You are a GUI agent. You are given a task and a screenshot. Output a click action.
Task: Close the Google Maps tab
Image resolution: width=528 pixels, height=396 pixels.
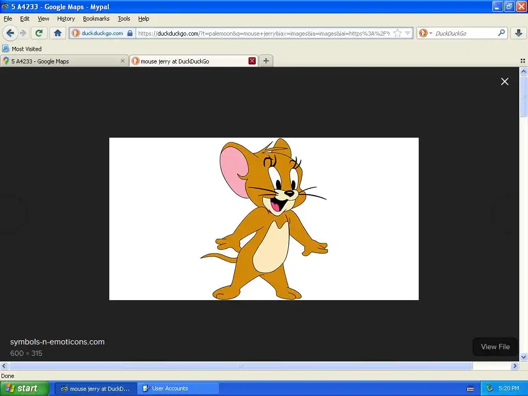pos(123,61)
